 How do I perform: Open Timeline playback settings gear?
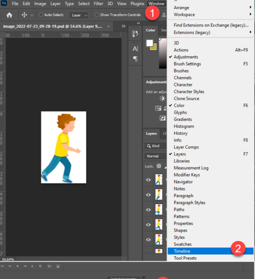[x=40, y=266]
